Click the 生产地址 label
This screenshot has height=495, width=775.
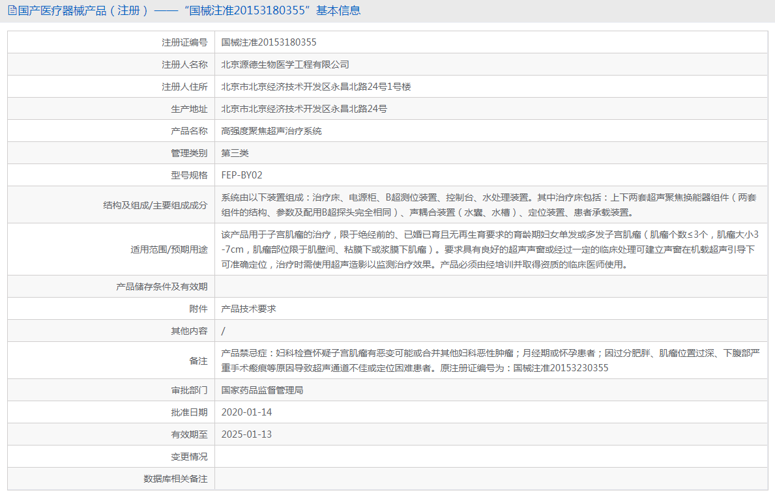[189, 109]
